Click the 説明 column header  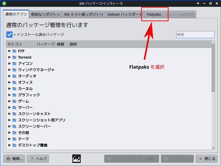click(73, 44)
